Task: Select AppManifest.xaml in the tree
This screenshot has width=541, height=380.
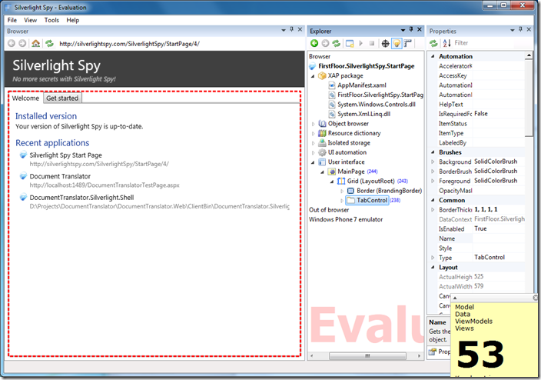Action: (362, 85)
